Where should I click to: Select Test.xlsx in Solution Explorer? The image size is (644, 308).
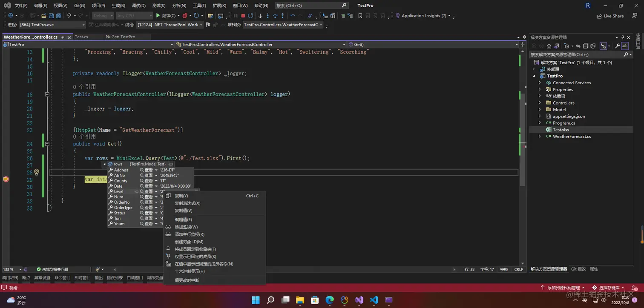point(561,130)
